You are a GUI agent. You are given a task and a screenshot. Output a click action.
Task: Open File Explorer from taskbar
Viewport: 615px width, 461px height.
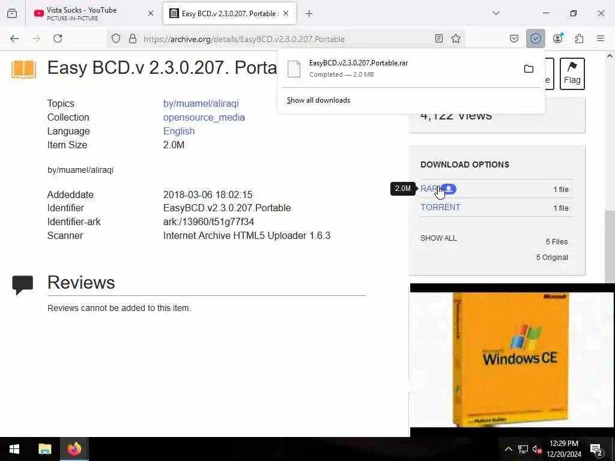coord(44,449)
